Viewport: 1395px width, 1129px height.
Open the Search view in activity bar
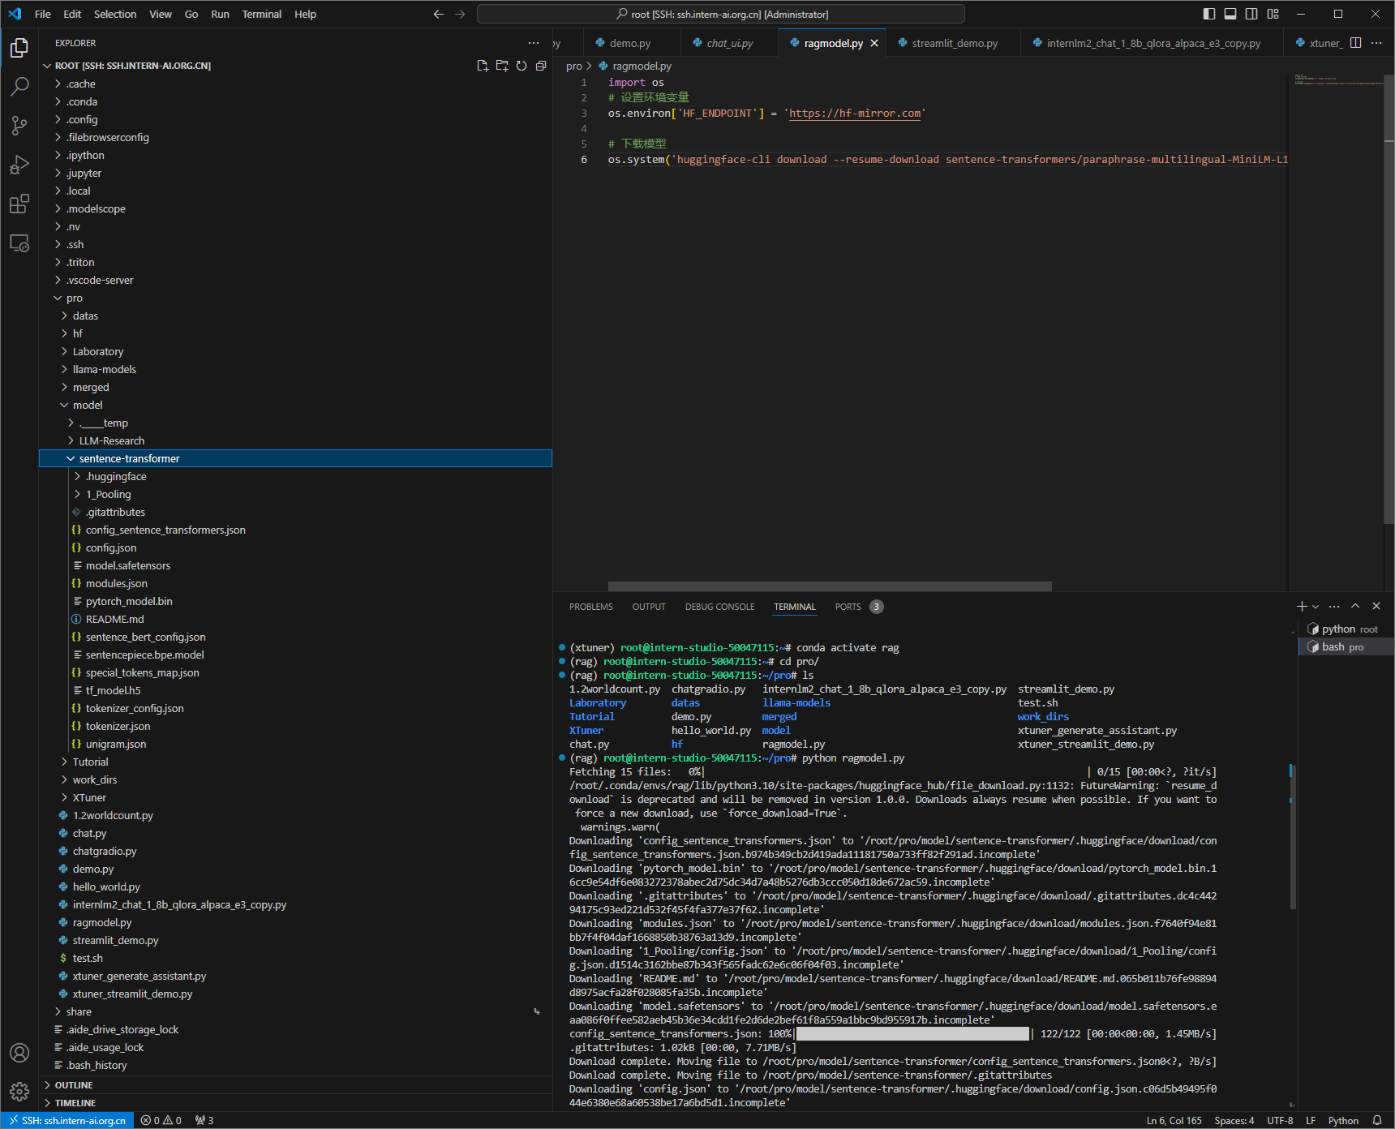pyautogui.click(x=19, y=87)
